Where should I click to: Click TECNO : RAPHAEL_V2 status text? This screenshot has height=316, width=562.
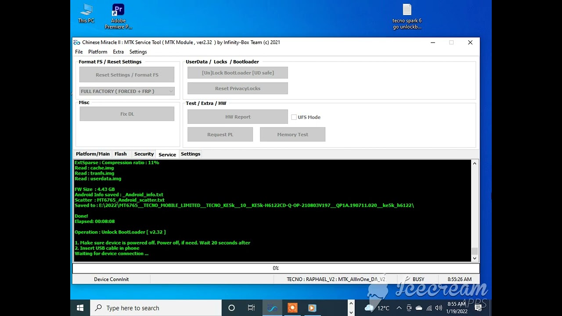click(x=336, y=279)
